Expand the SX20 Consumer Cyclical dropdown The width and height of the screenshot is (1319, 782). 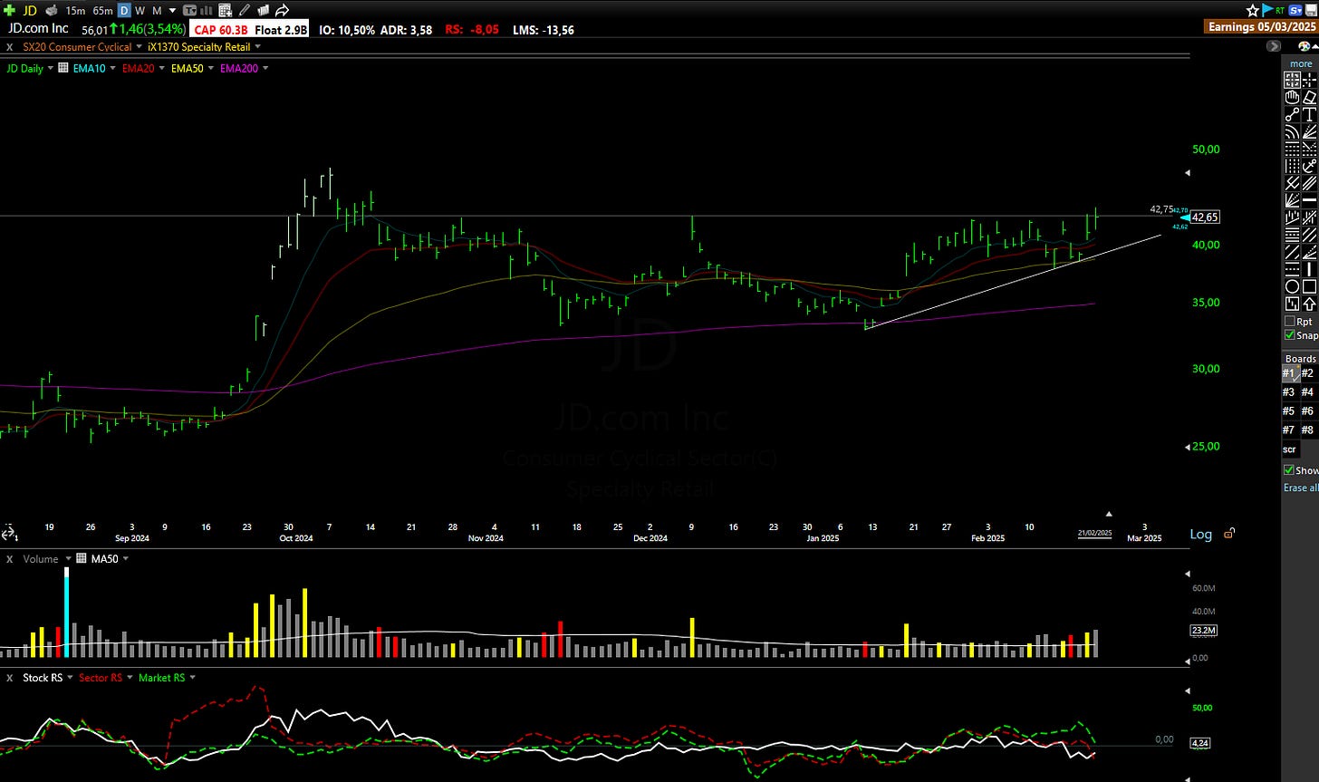pos(139,46)
